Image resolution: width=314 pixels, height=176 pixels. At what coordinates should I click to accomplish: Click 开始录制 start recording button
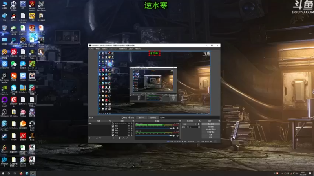(x=211, y=126)
